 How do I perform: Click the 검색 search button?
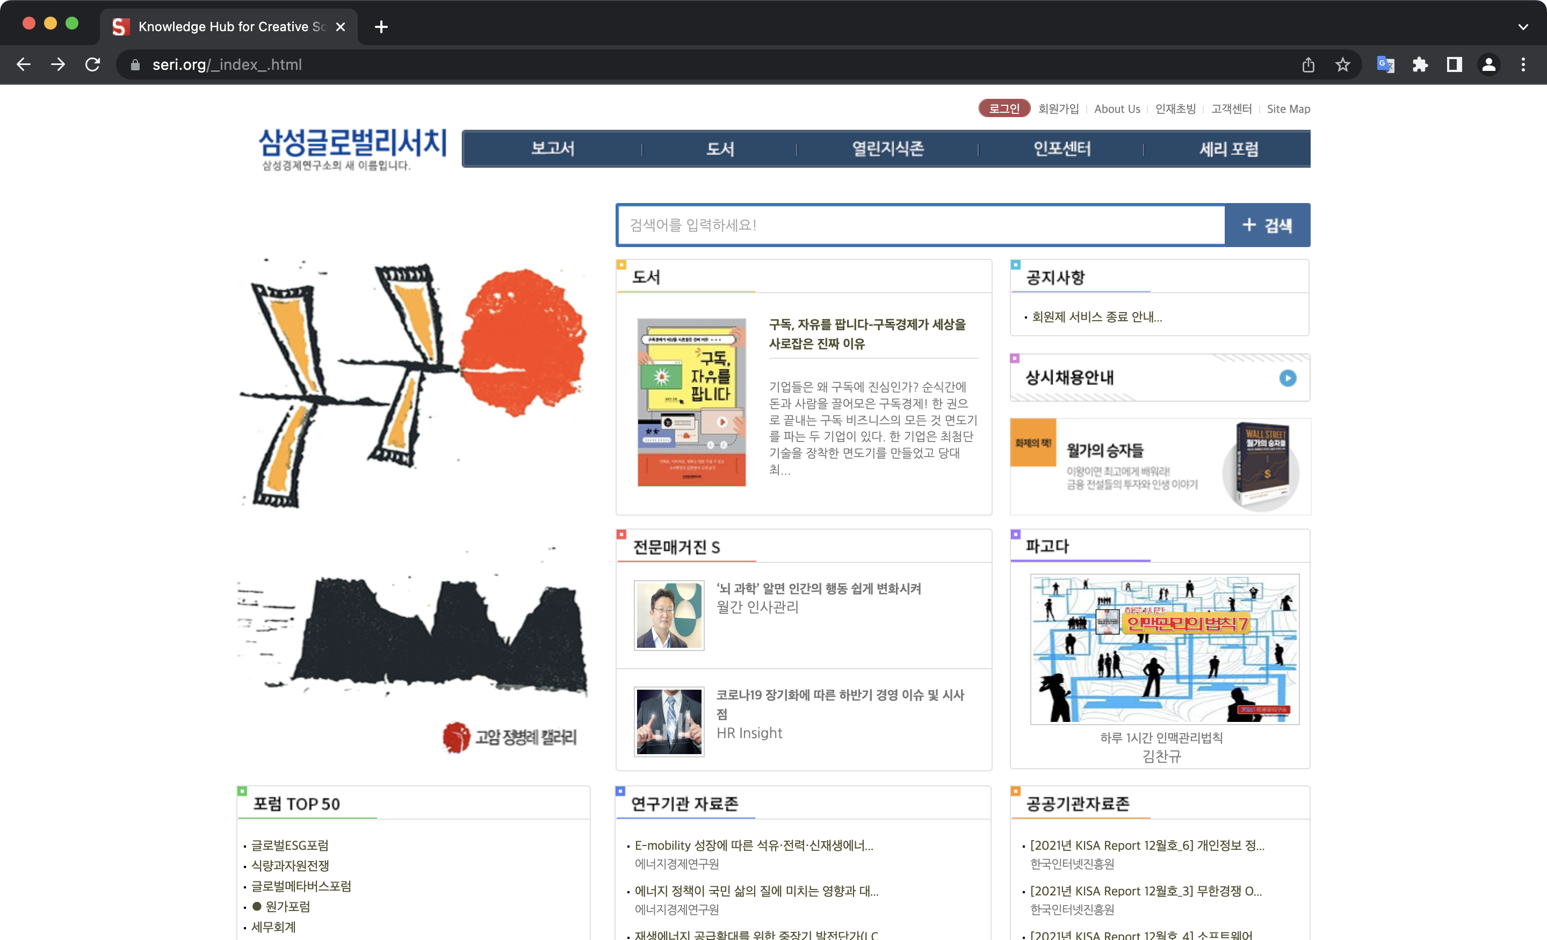[x=1267, y=225]
